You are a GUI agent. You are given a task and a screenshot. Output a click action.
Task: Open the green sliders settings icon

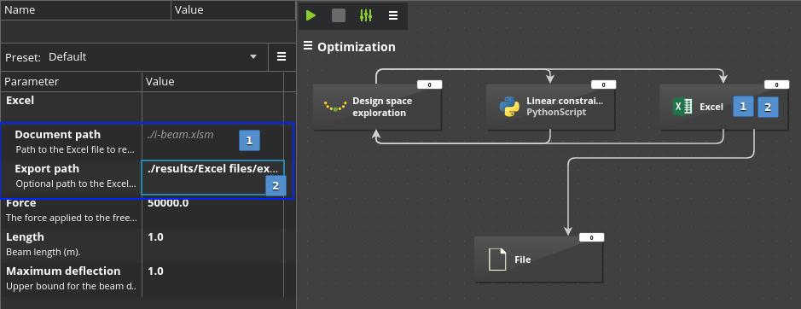pos(366,15)
